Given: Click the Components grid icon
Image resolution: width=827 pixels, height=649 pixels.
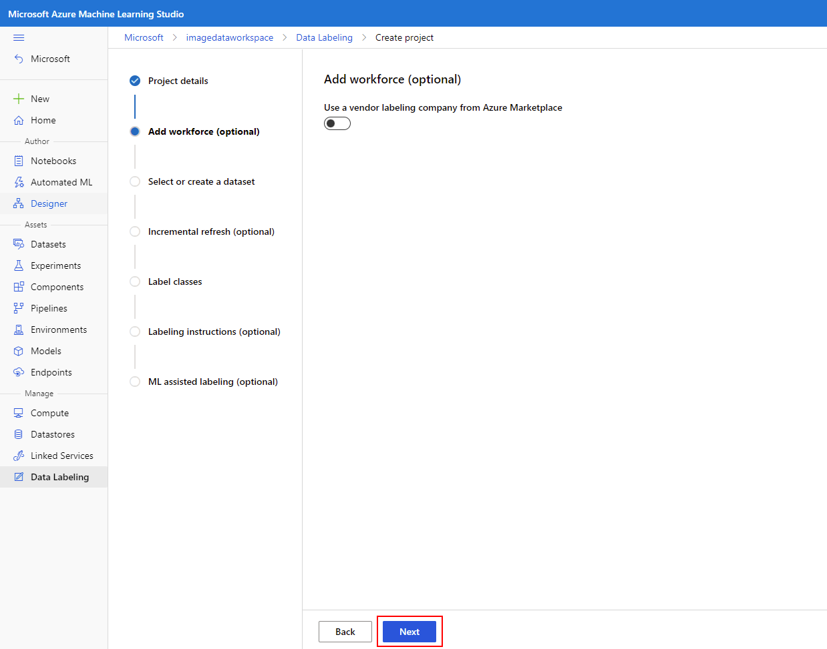Looking at the screenshot, I should tap(19, 287).
